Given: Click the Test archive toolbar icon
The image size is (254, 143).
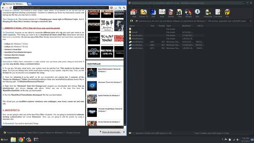Looking at the screenshot, I should point(153,13).
